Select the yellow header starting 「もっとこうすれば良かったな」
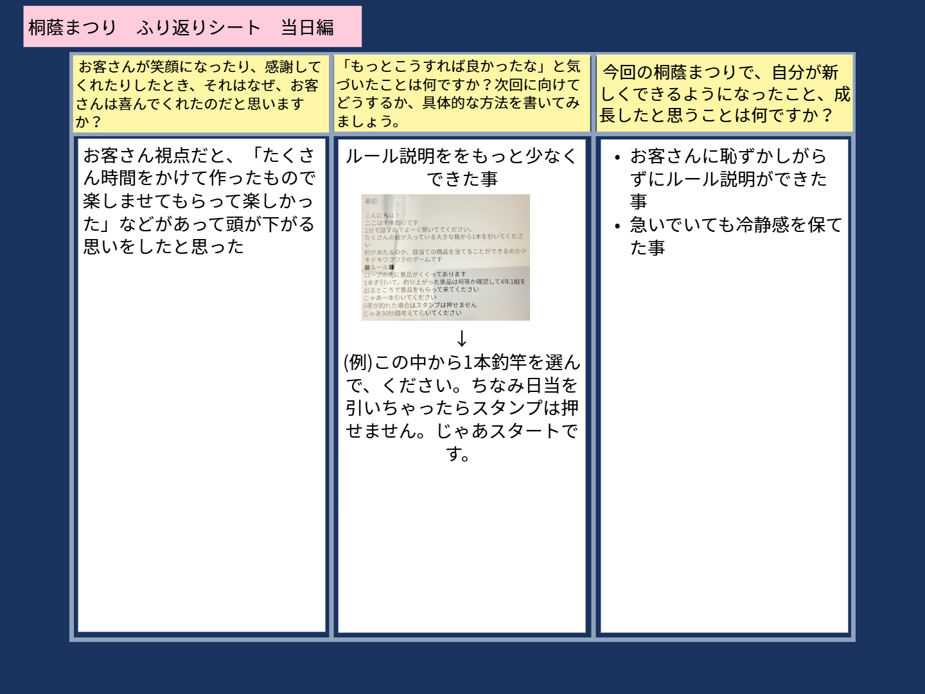This screenshot has width=925, height=694. click(x=460, y=94)
